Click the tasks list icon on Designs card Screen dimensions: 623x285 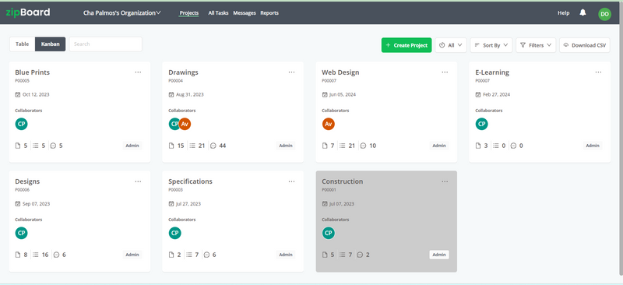point(36,255)
